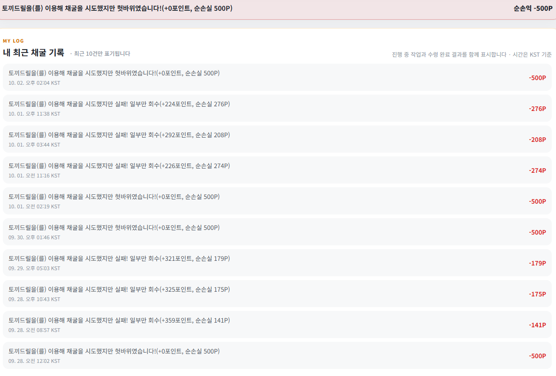
Task: Select the timestamp "09. 28. 오전 08:57 KST"
Action: tap(34, 330)
